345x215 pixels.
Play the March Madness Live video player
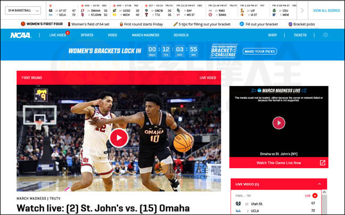[x=279, y=123]
